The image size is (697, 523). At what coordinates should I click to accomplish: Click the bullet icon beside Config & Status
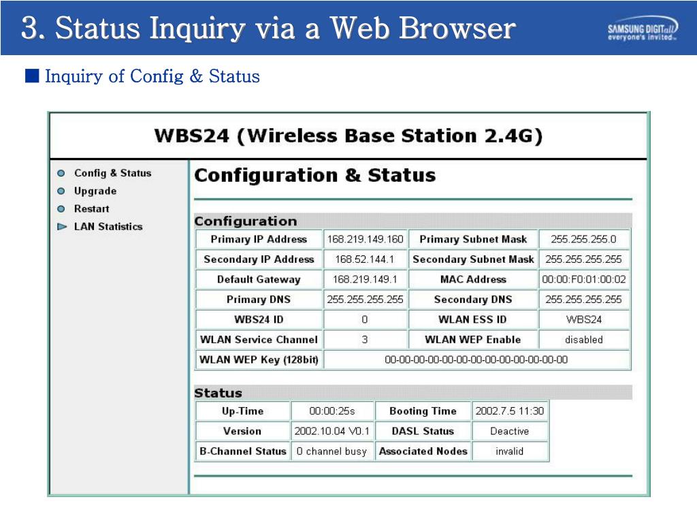pyautogui.click(x=61, y=173)
